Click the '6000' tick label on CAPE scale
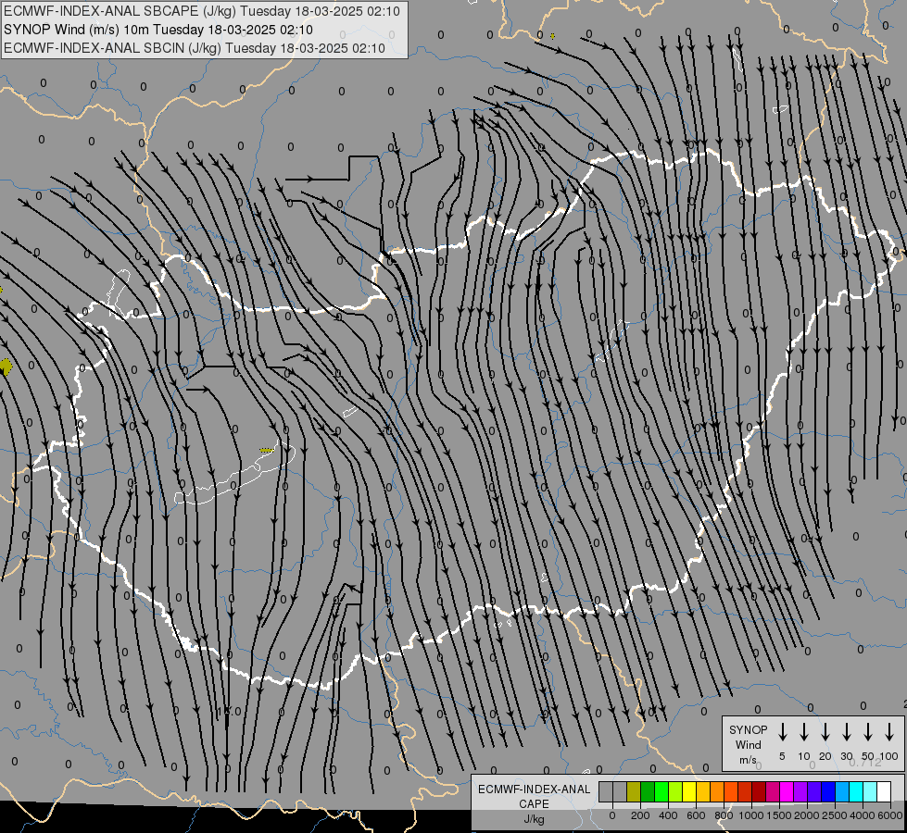Image resolution: width=907 pixels, height=833 pixels. click(x=890, y=815)
